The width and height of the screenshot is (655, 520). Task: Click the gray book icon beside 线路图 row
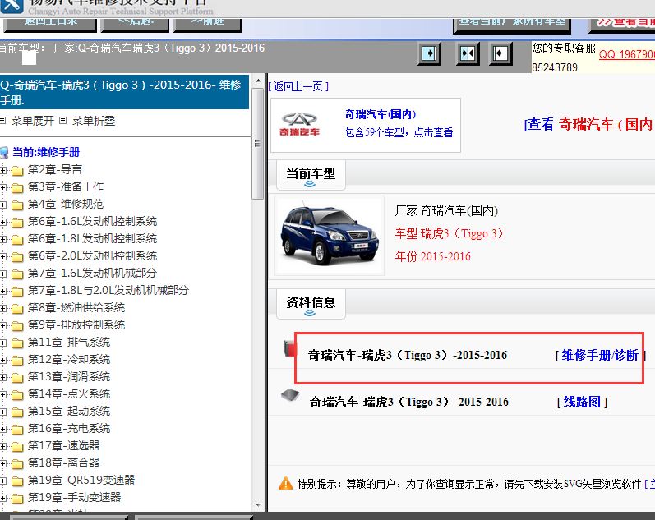click(290, 394)
